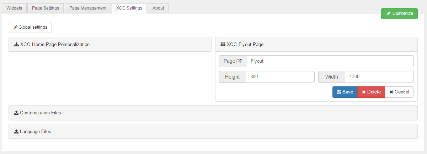Expand XCC Home Page Personalization panel
This screenshot has width=427, height=154.
[x=55, y=45]
